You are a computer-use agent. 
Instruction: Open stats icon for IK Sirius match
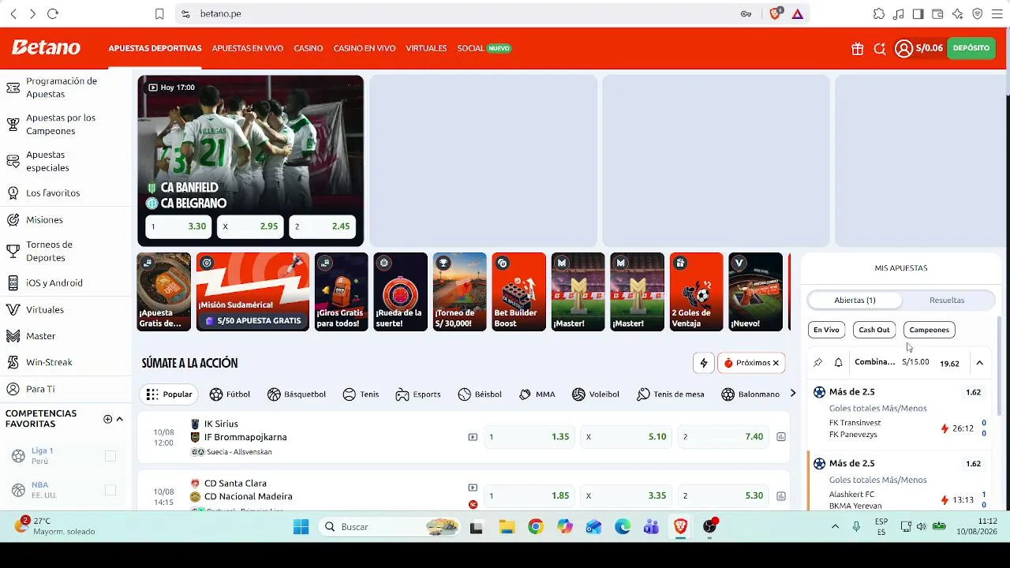click(780, 437)
